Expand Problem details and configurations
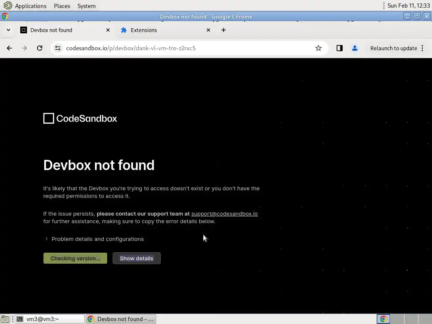Viewport: 432px width, 324px height. click(x=94, y=239)
